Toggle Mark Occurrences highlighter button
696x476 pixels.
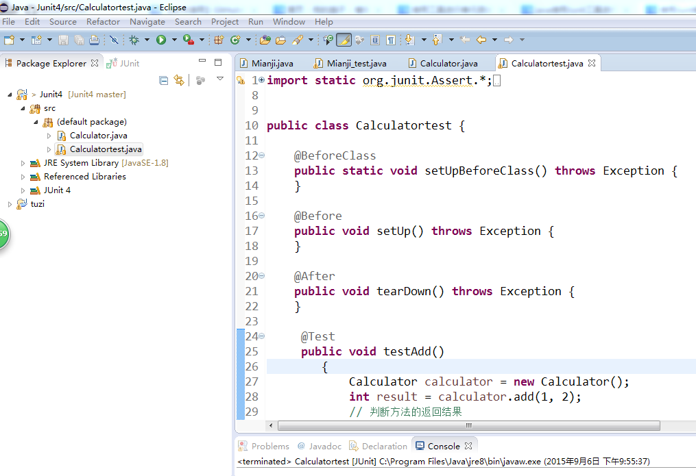[x=344, y=40]
